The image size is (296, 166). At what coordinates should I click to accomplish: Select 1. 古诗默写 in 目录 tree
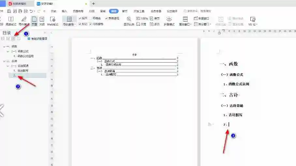point(21,71)
